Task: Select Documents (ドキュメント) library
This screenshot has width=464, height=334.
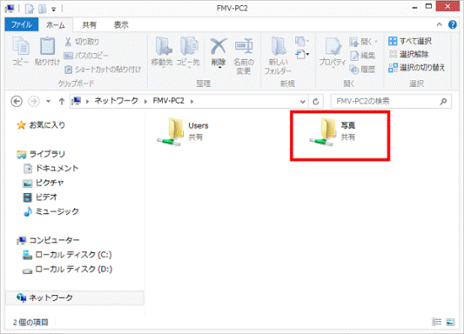Action: [x=51, y=169]
